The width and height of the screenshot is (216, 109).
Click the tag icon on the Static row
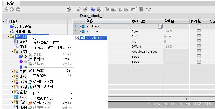(x=83, y=26)
